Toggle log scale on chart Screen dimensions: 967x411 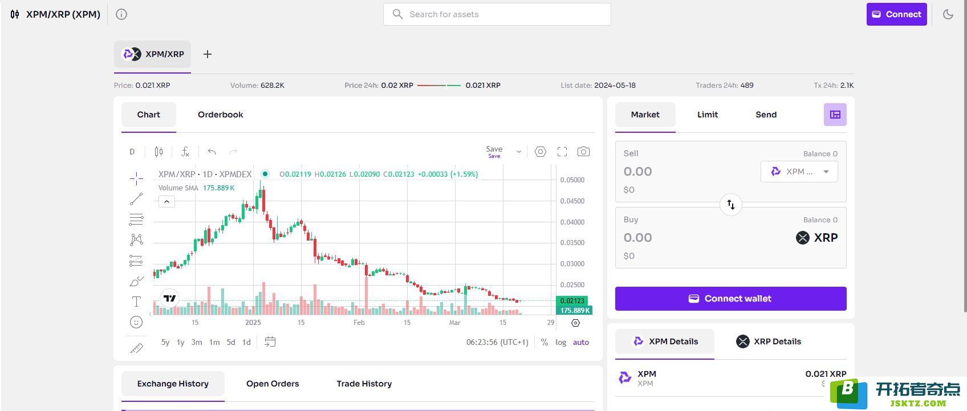coord(561,342)
